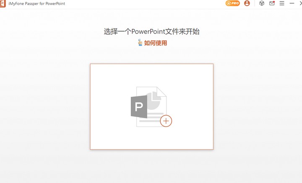
Task: Open the 如何使用 how-to-use link
Action: pyautogui.click(x=155, y=43)
